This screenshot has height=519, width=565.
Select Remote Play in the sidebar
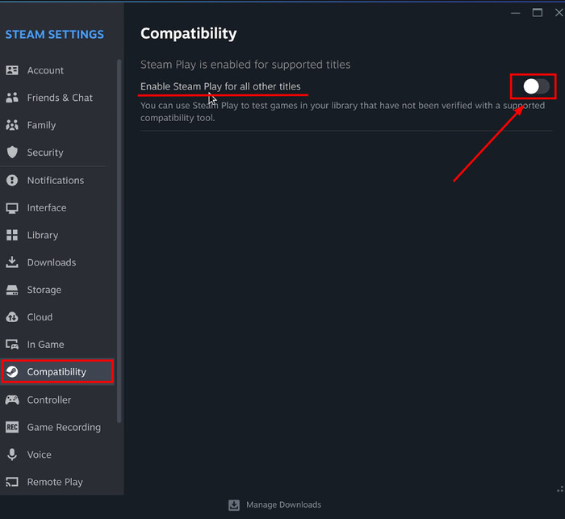57,482
